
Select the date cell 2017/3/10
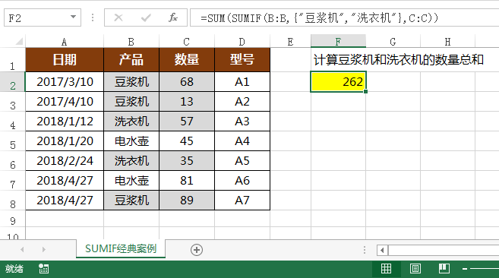tap(65, 82)
